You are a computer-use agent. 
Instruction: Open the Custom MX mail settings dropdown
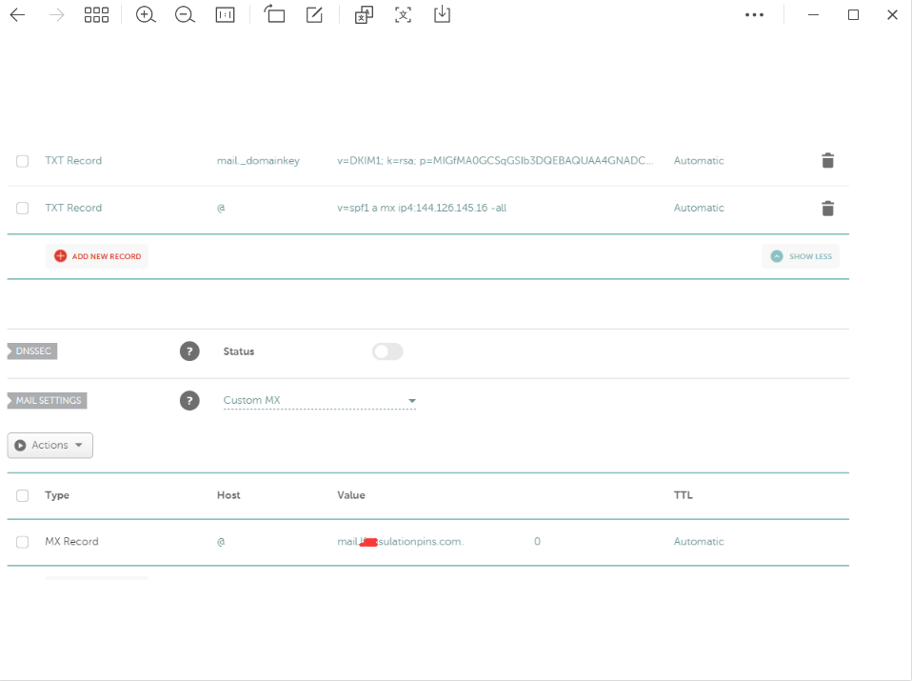(x=319, y=400)
